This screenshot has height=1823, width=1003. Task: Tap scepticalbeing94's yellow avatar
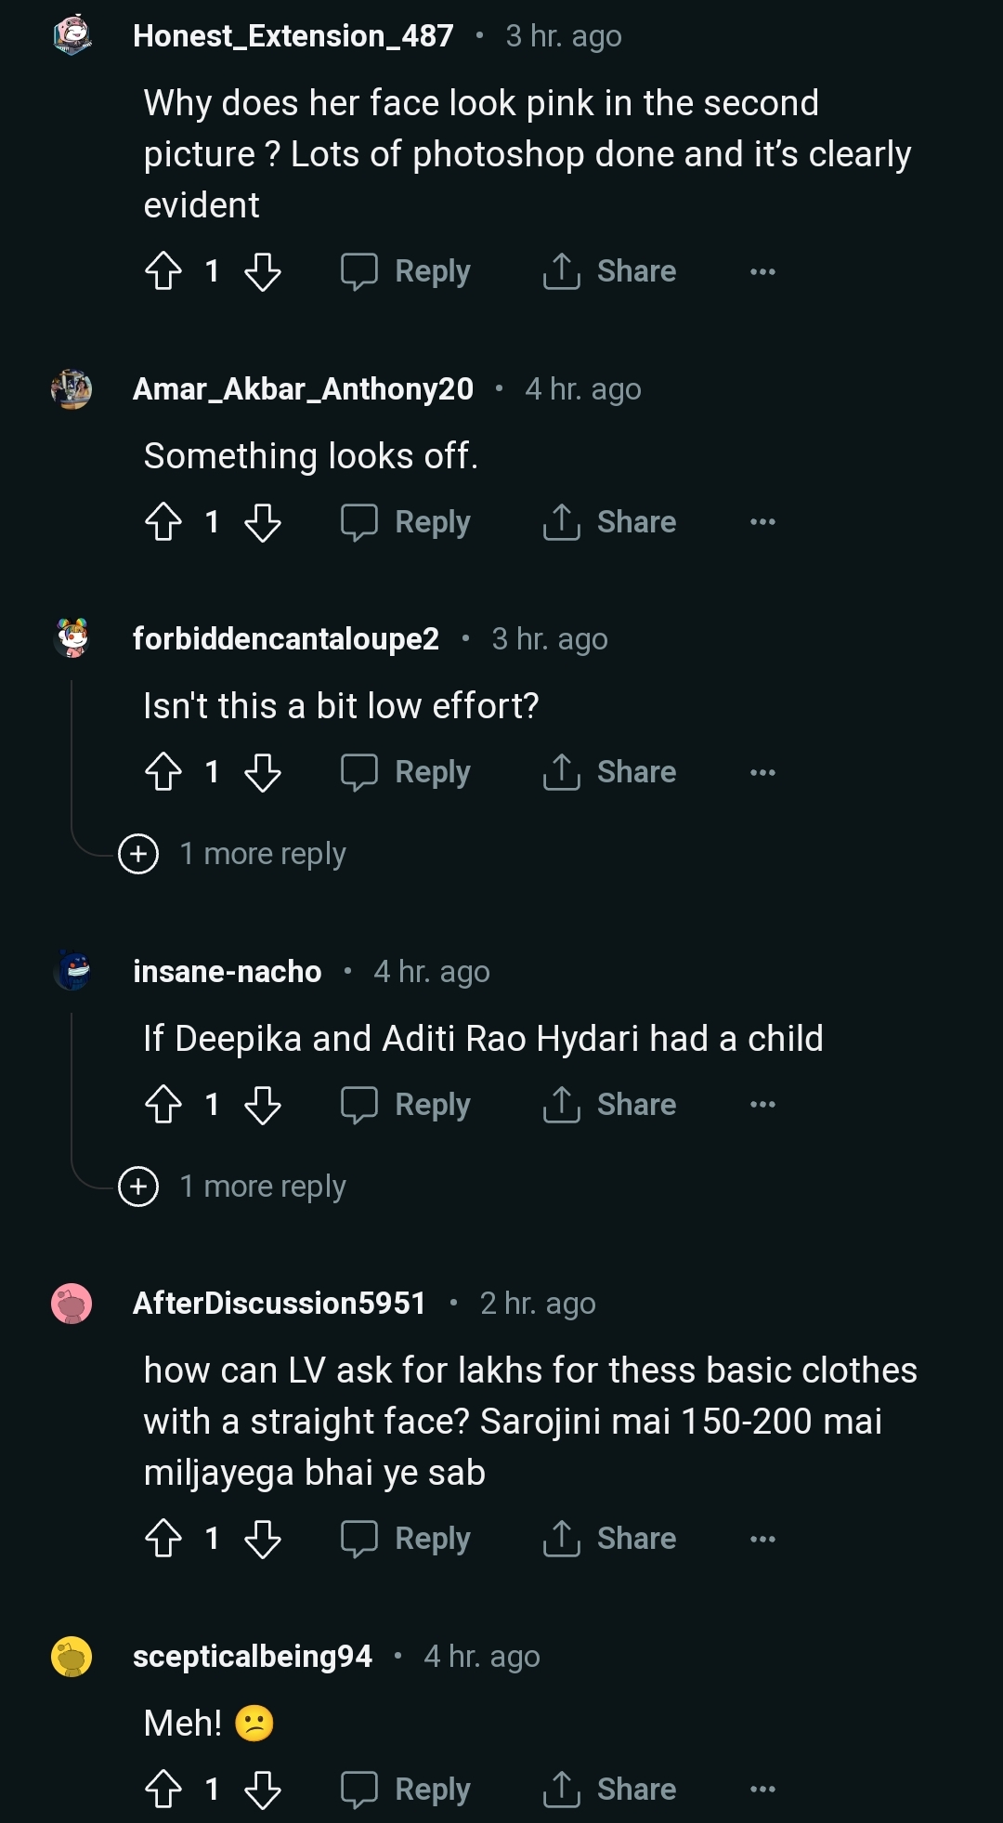[x=72, y=1657]
